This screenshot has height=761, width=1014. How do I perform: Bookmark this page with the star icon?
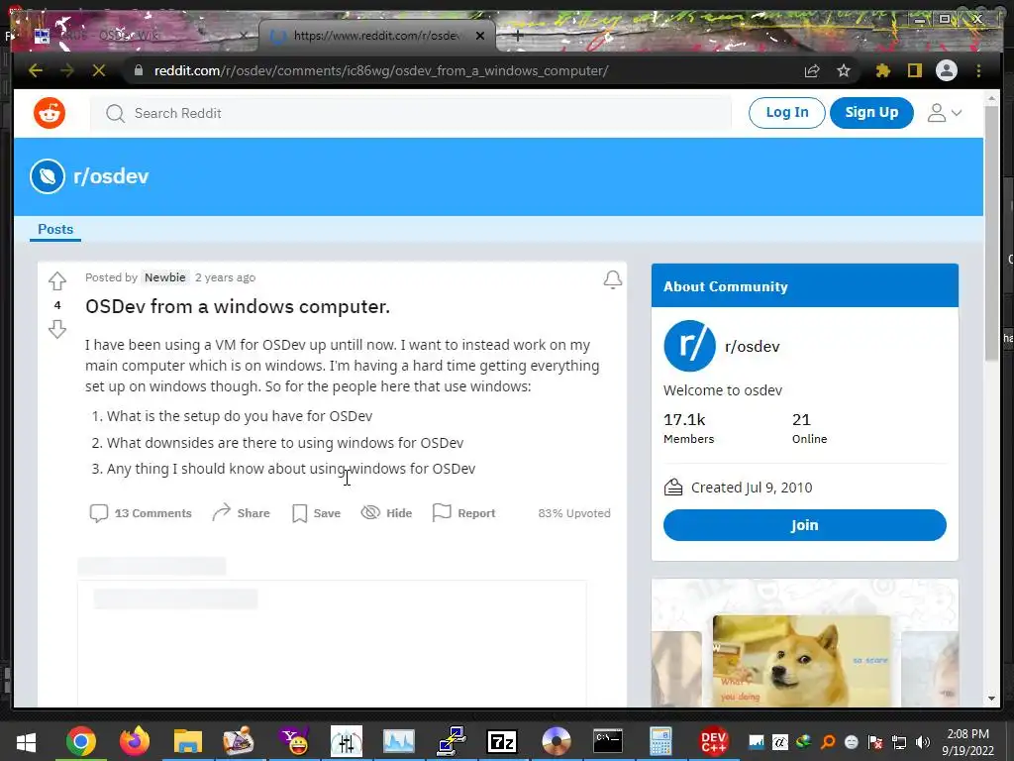pyautogui.click(x=844, y=70)
